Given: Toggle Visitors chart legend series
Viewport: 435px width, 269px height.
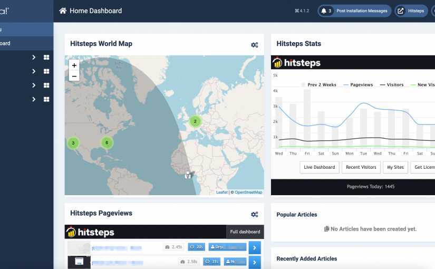Looking at the screenshot, I should click(392, 85).
